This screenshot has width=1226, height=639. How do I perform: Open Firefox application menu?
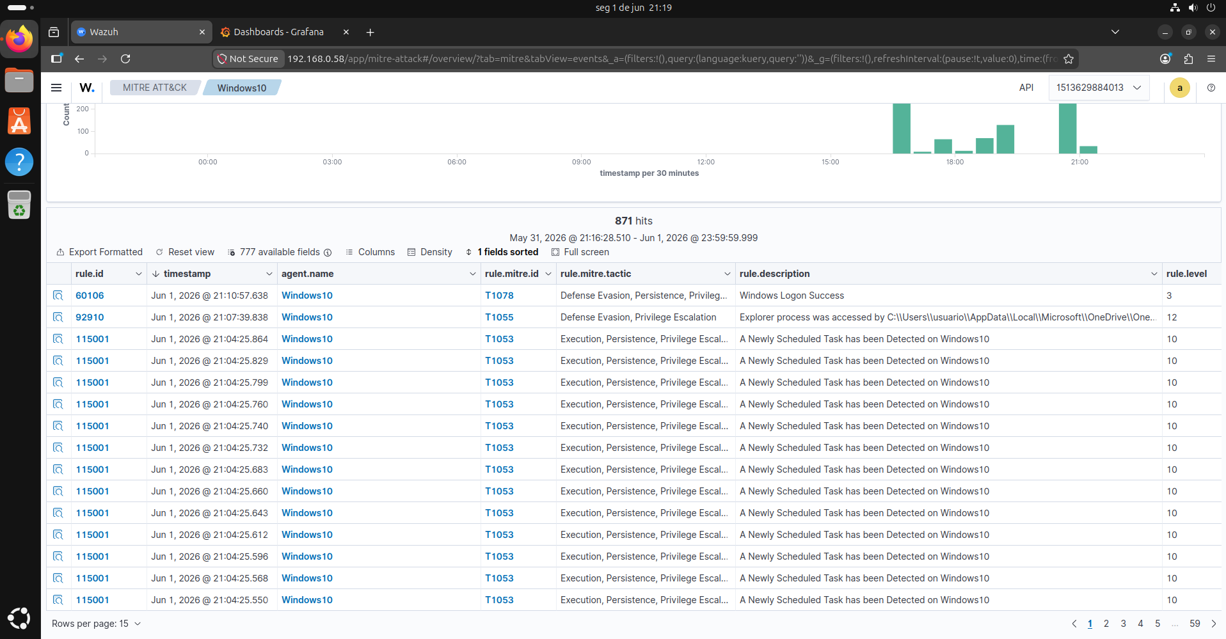pyautogui.click(x=1211, y=59)
